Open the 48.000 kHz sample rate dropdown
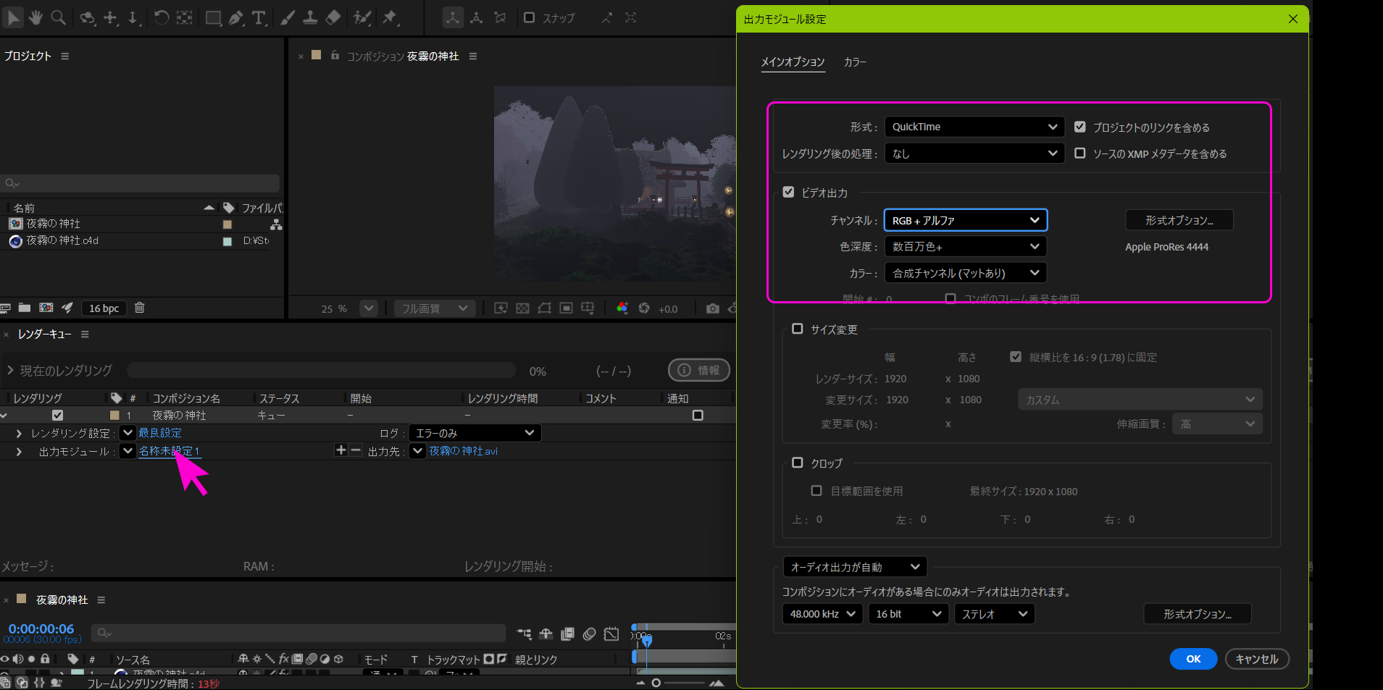This screenshot has height=690, width=1383. 822,614
